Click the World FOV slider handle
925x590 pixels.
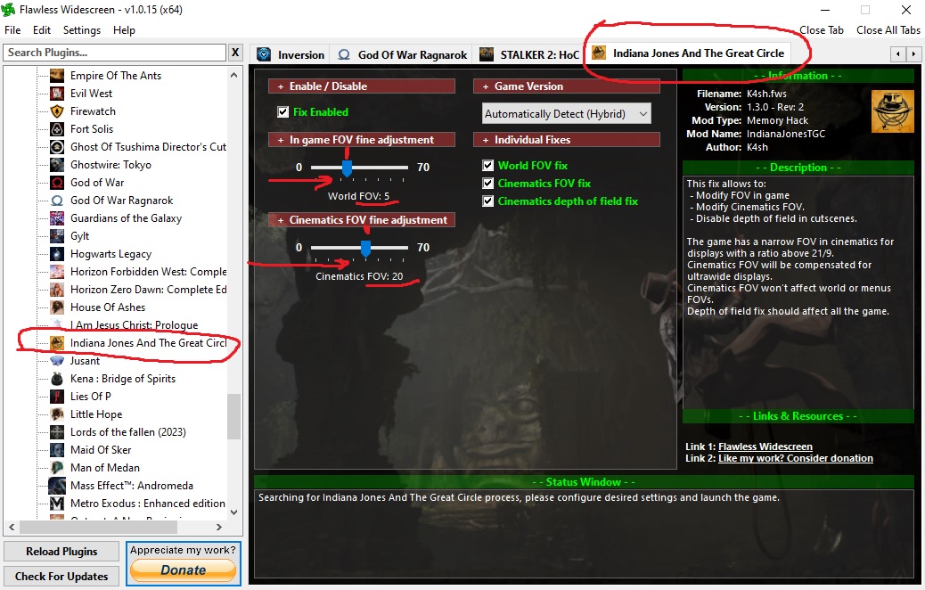tap(347, 168)
